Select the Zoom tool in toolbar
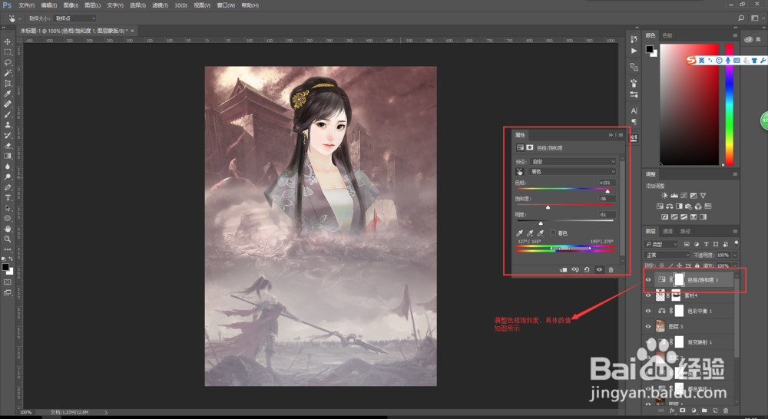Viewport: 768px width, 419px height. 8,239
